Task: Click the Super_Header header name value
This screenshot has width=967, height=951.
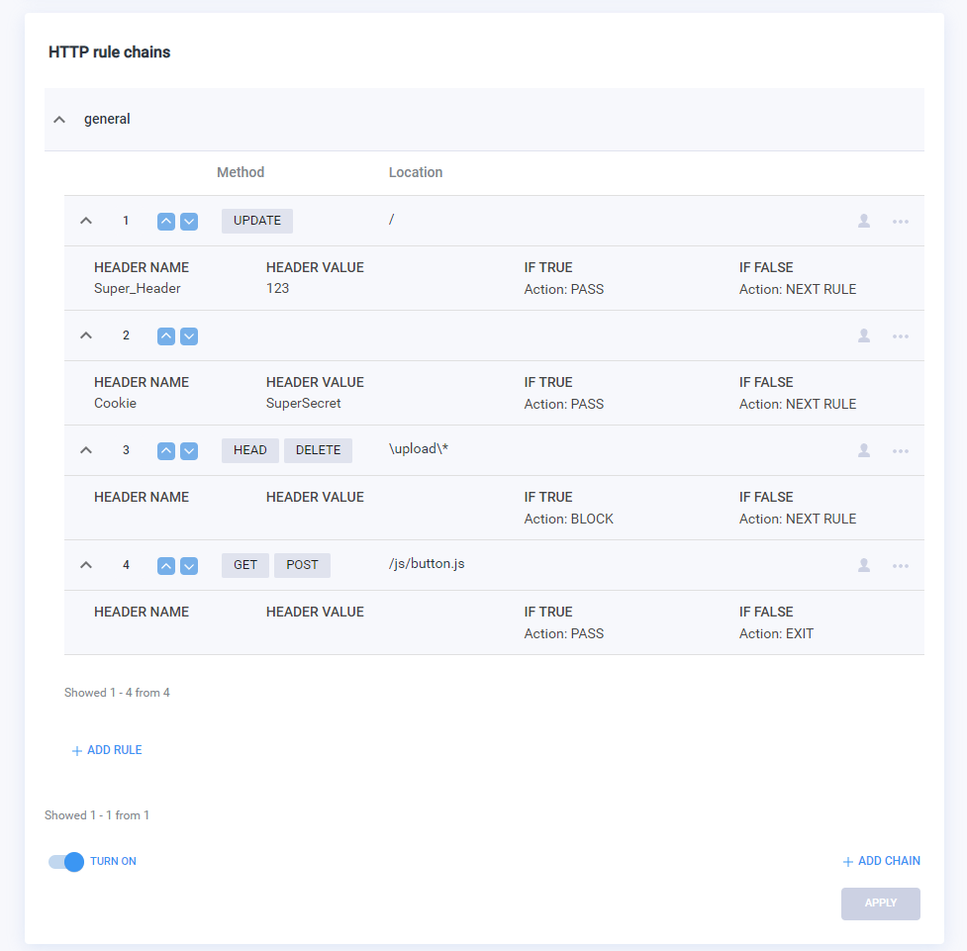Action: point(138,289)
